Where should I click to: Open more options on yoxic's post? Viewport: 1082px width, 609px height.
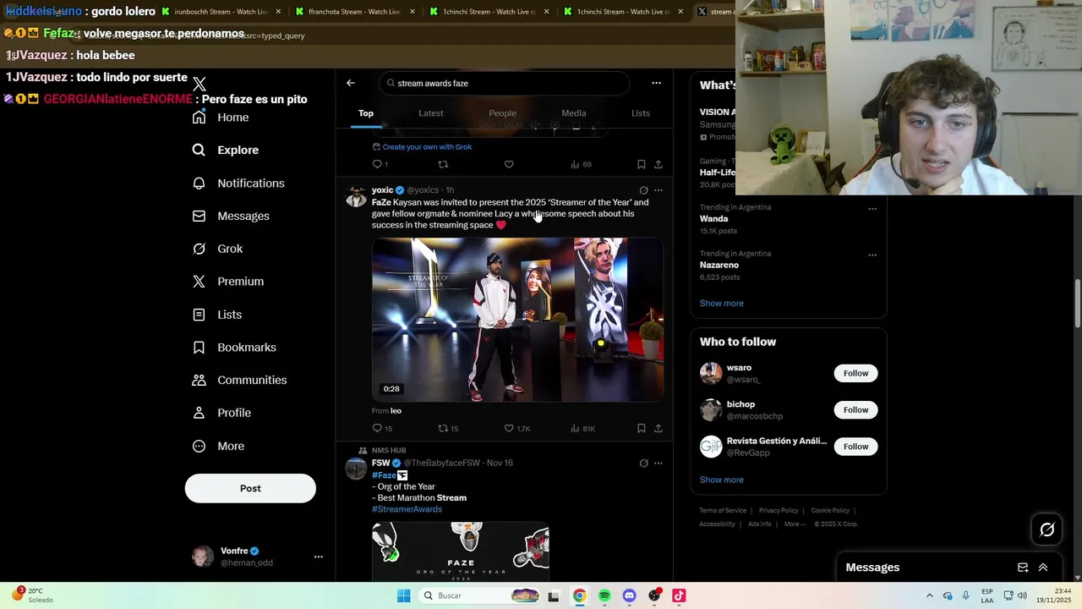coord(658,190)
